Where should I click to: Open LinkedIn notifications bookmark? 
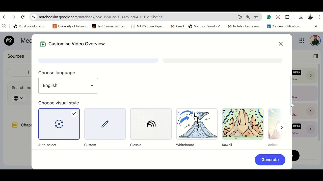click(284, 26)
